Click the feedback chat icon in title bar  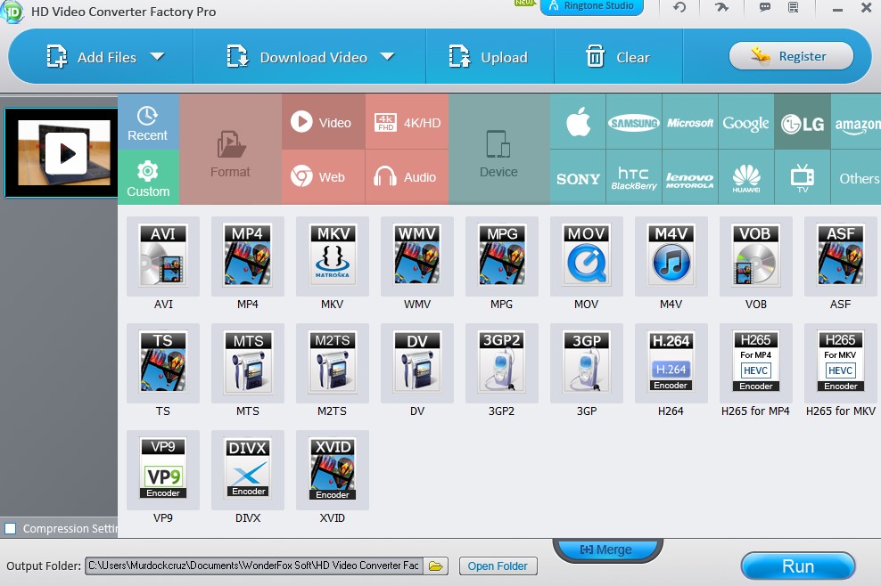tap(765, 7)
